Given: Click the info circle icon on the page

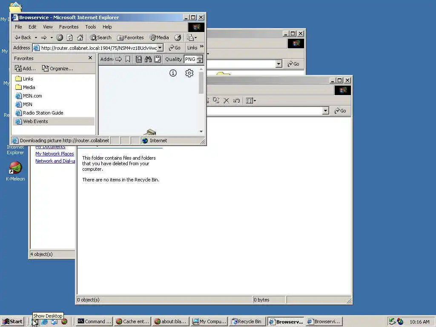Looking at the screenshot, I should click(173, 73).
